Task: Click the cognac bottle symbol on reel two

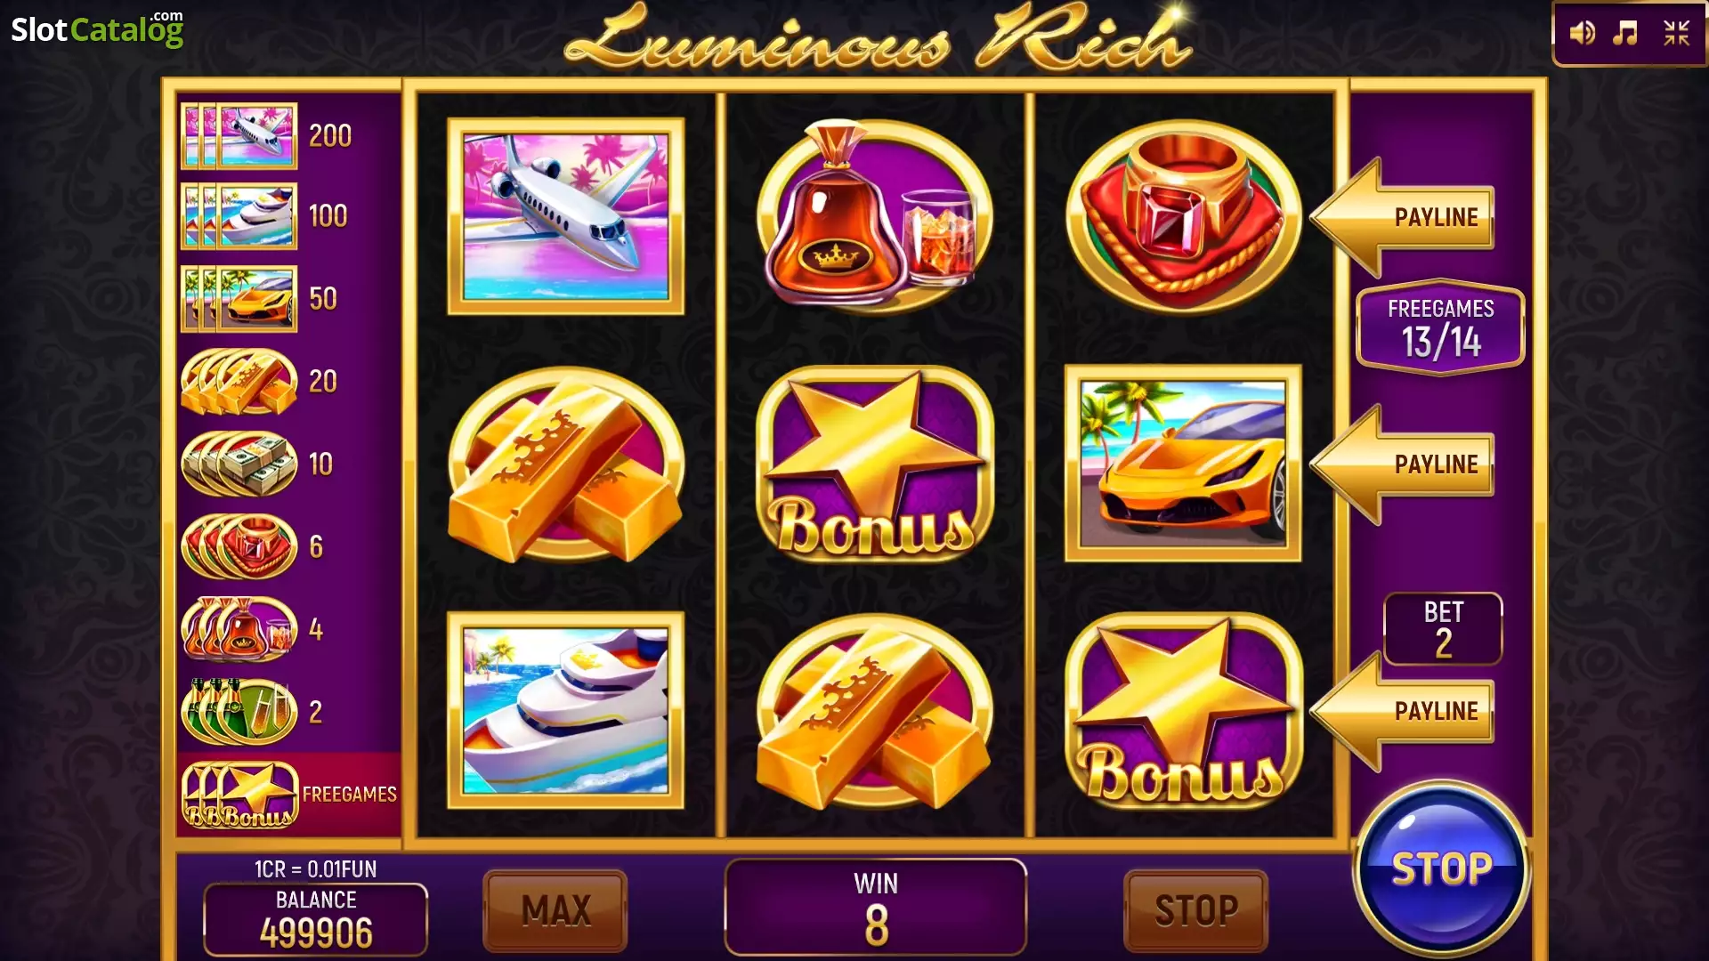Action: pyautogui.click(x=874, y=216)
